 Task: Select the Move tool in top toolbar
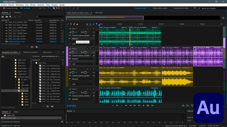click(49, 8)
